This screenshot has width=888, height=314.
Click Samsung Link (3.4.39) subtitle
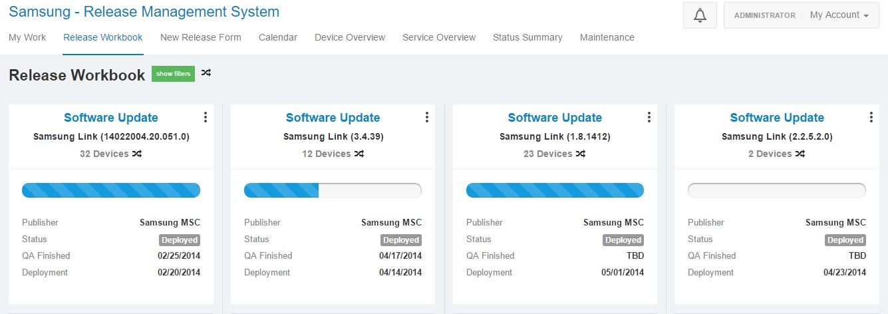coord(333,136)
